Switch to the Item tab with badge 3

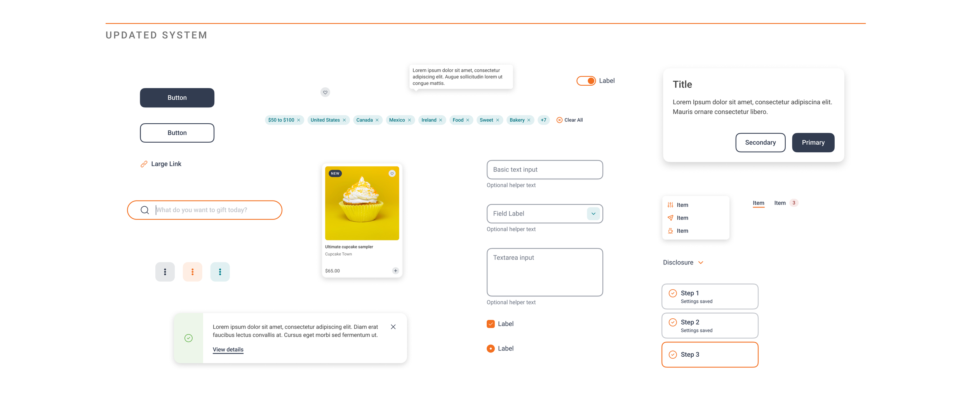[x=786, y=203]
